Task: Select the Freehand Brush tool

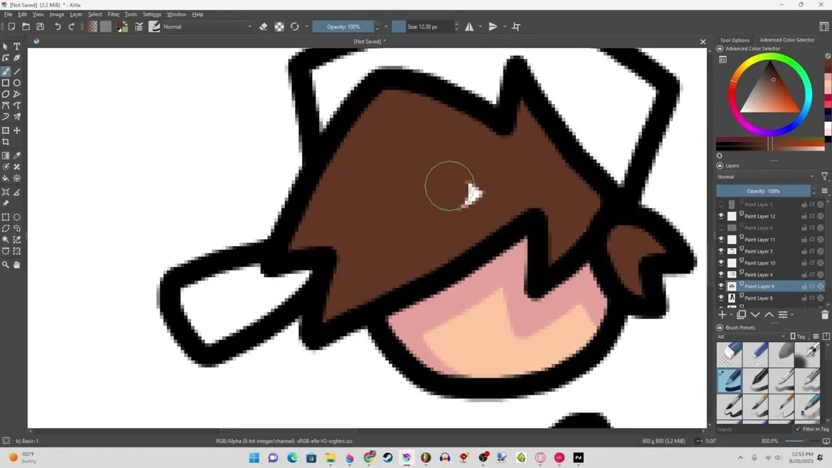Action: pos(6,71)
